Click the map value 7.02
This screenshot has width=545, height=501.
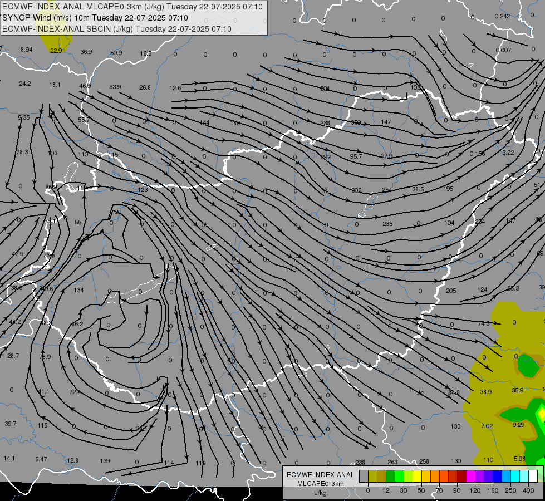[x=487, y=426]
